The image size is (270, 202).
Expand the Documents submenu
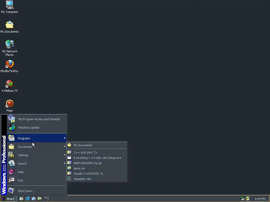pyautogui.click(x=37, y=147)
